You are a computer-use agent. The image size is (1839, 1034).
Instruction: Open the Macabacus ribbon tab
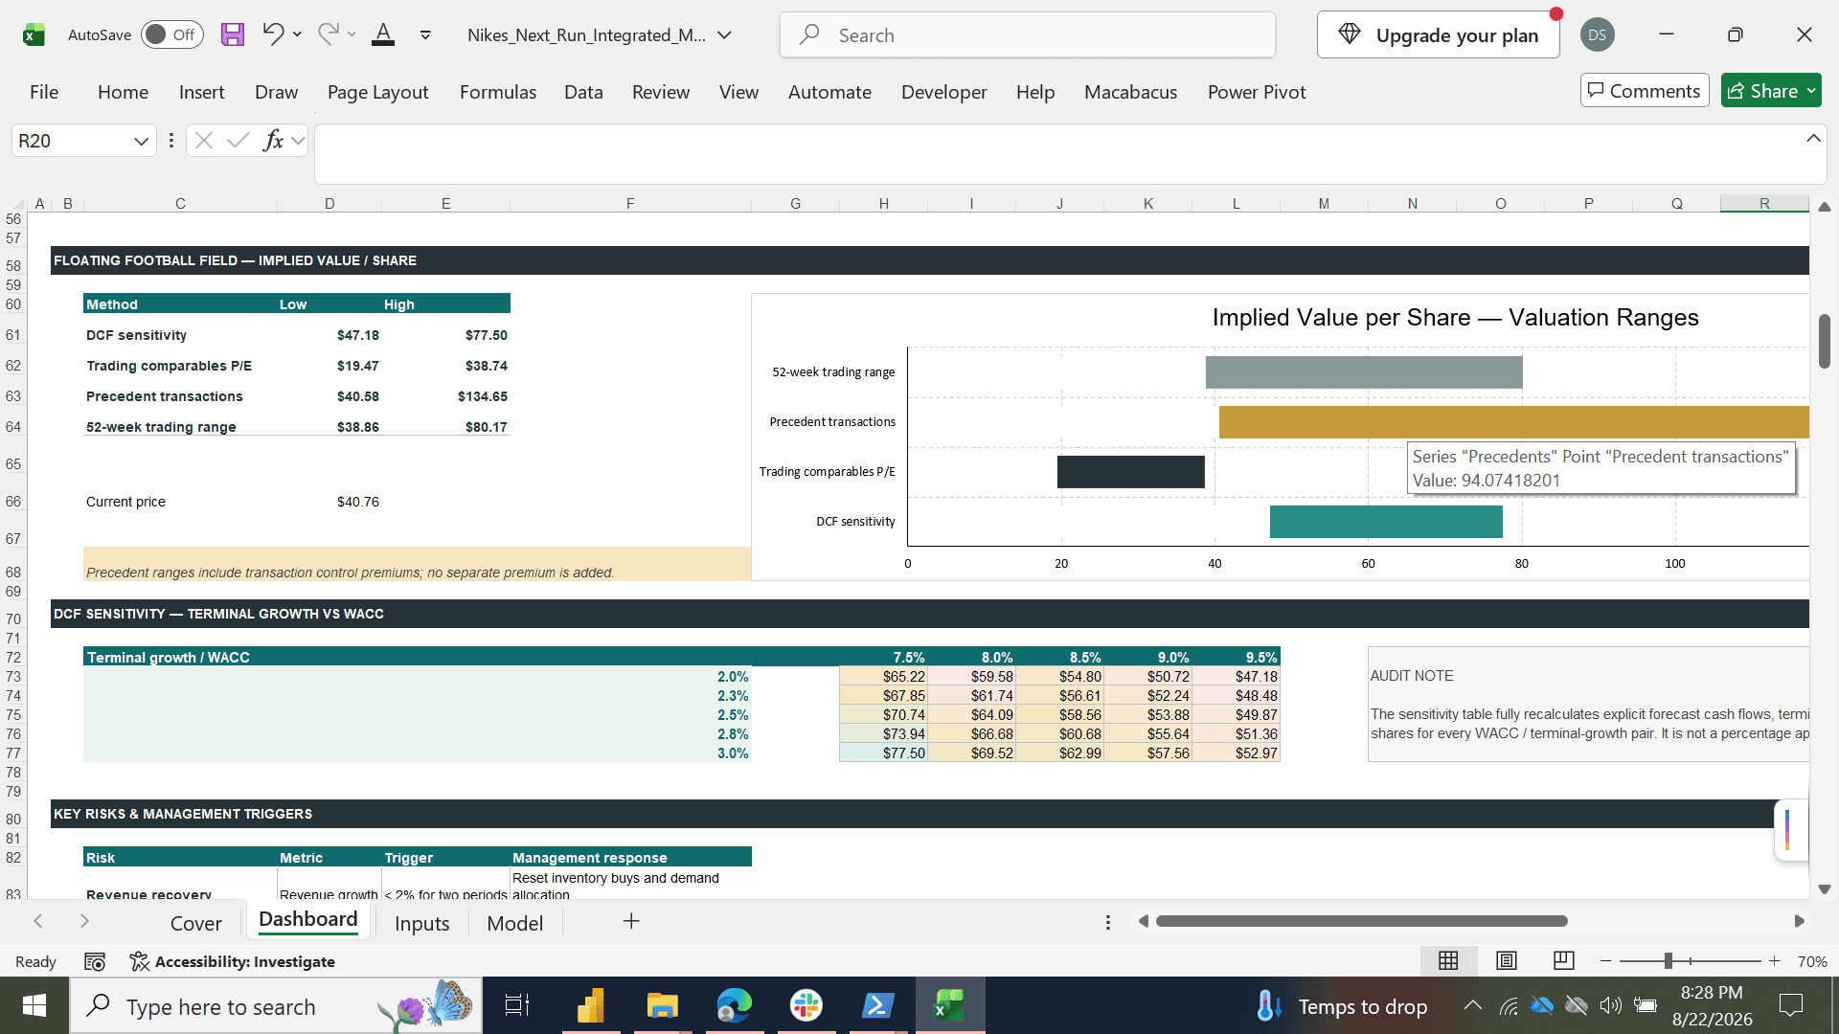point(1130,92)
